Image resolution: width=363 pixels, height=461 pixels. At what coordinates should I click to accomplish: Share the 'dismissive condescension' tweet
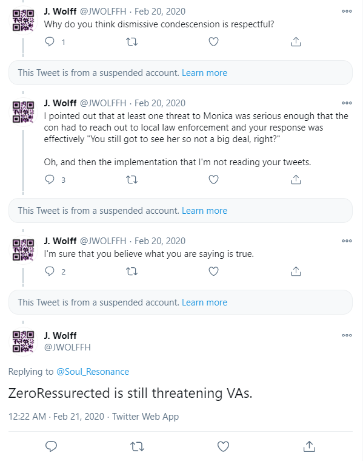pos(296,42)
